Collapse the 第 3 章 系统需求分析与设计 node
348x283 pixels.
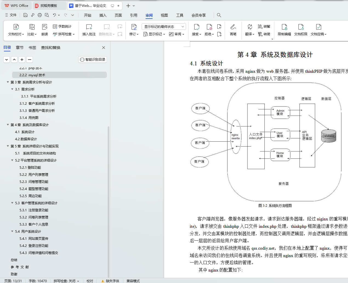tap(8, 82)
